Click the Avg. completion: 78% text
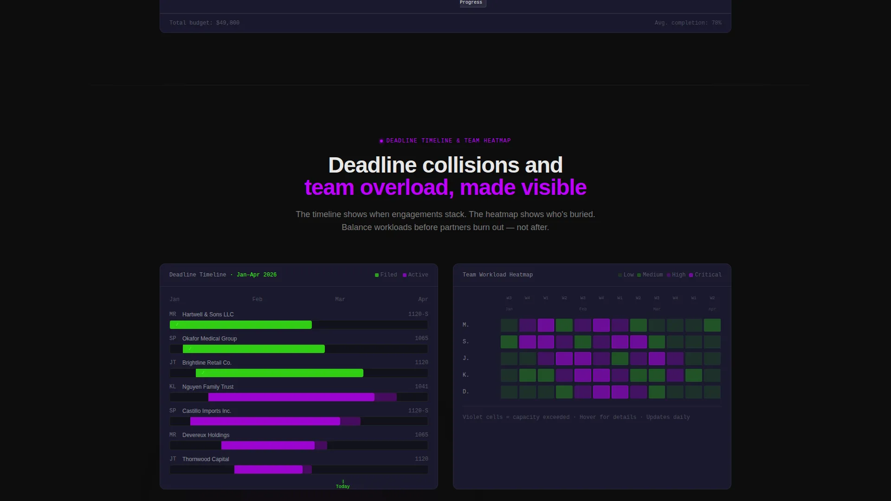Screen dimensions: 891x501 pyautogui.click(x=688, y=23)
